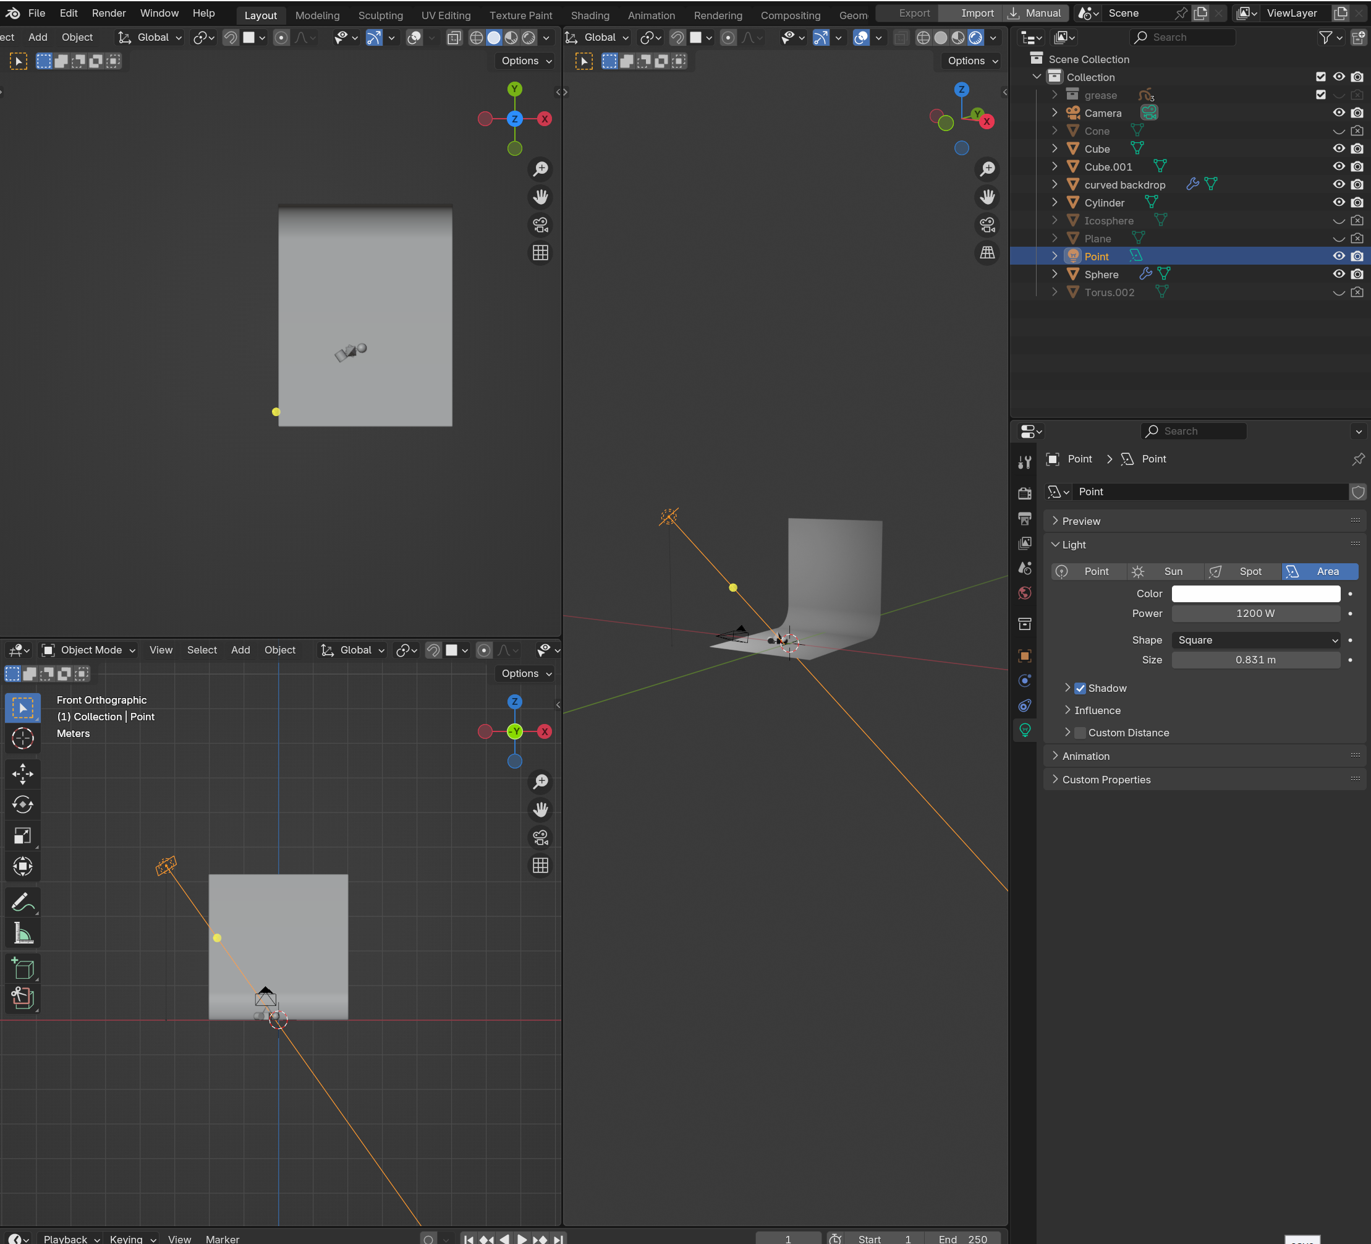Activate the Add Cube tool

pos(22,968)
